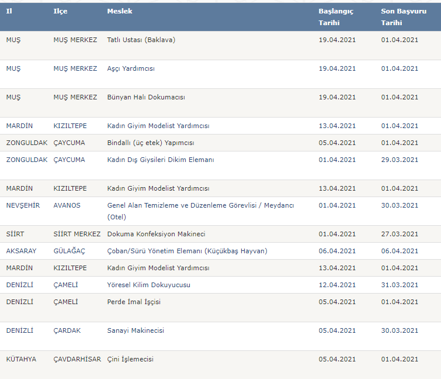
Task: Open the Tatlı Ustası (Baklava) listing
Action: (x=141, y=40)
